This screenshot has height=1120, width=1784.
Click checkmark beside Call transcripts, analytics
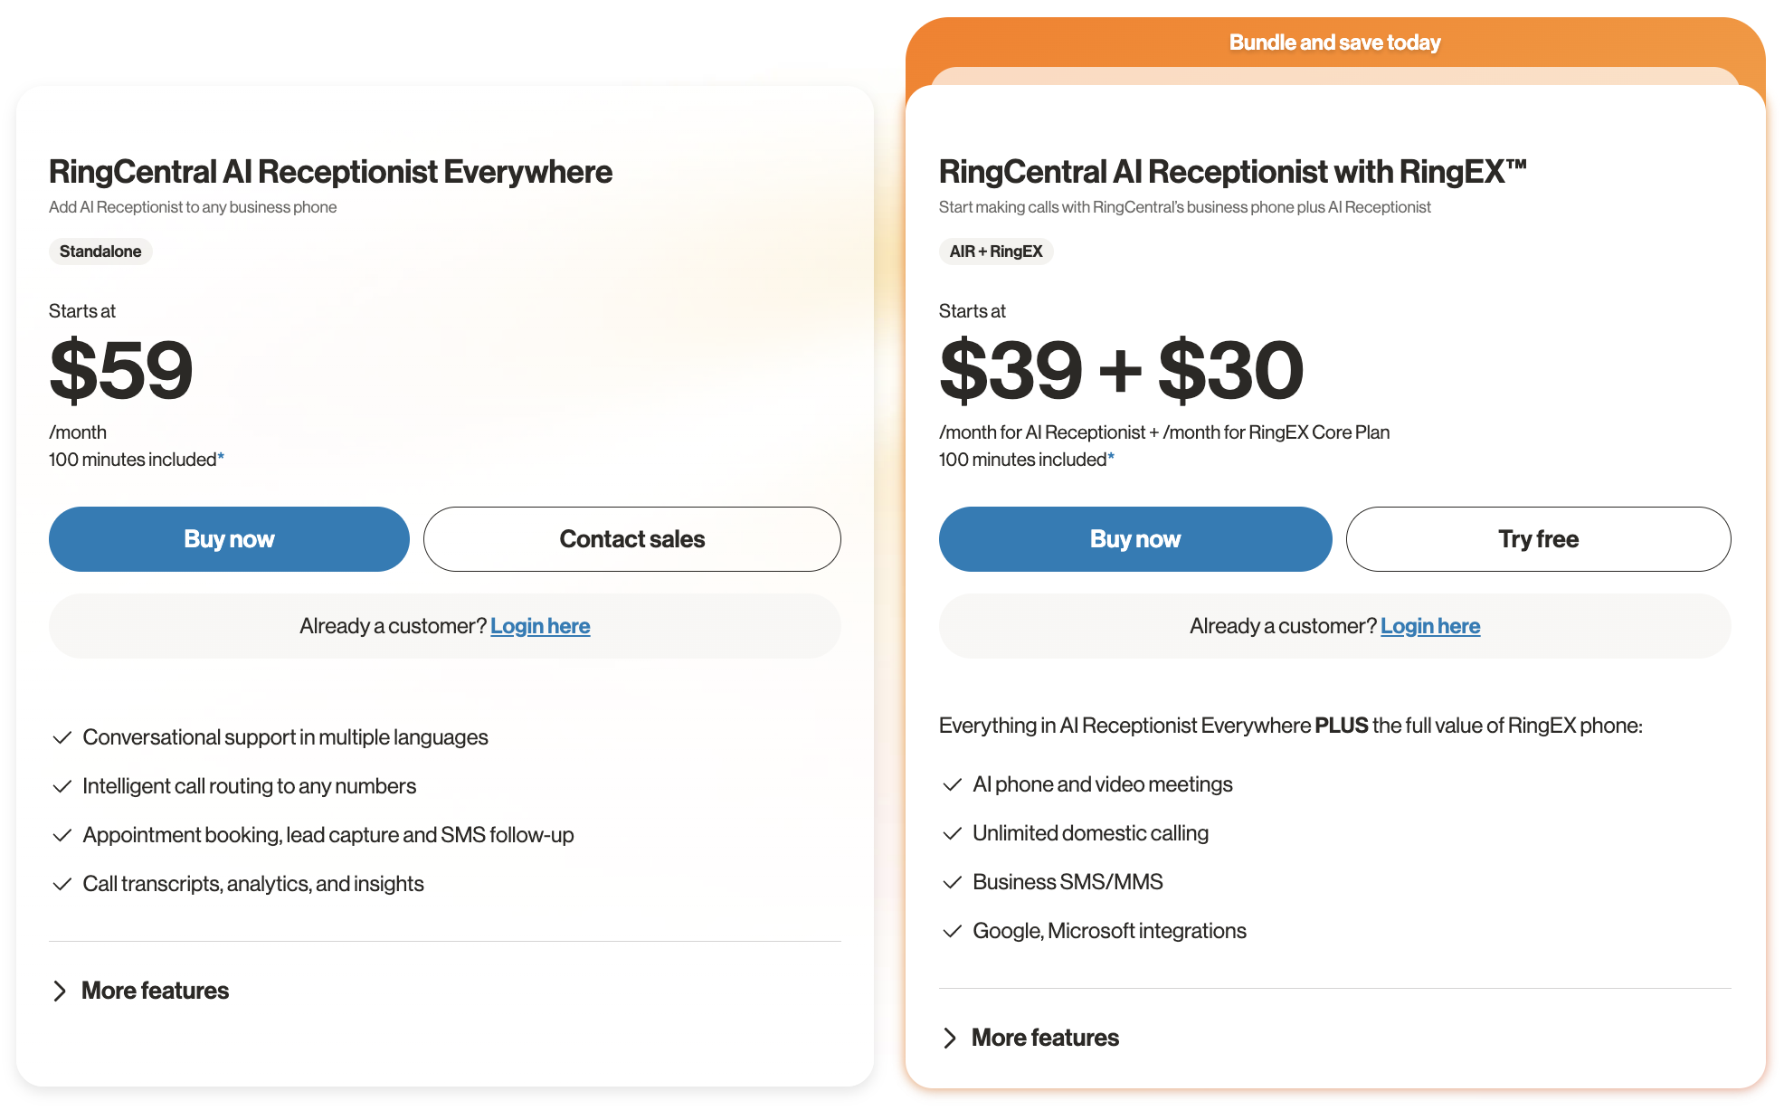click(62, 885)
